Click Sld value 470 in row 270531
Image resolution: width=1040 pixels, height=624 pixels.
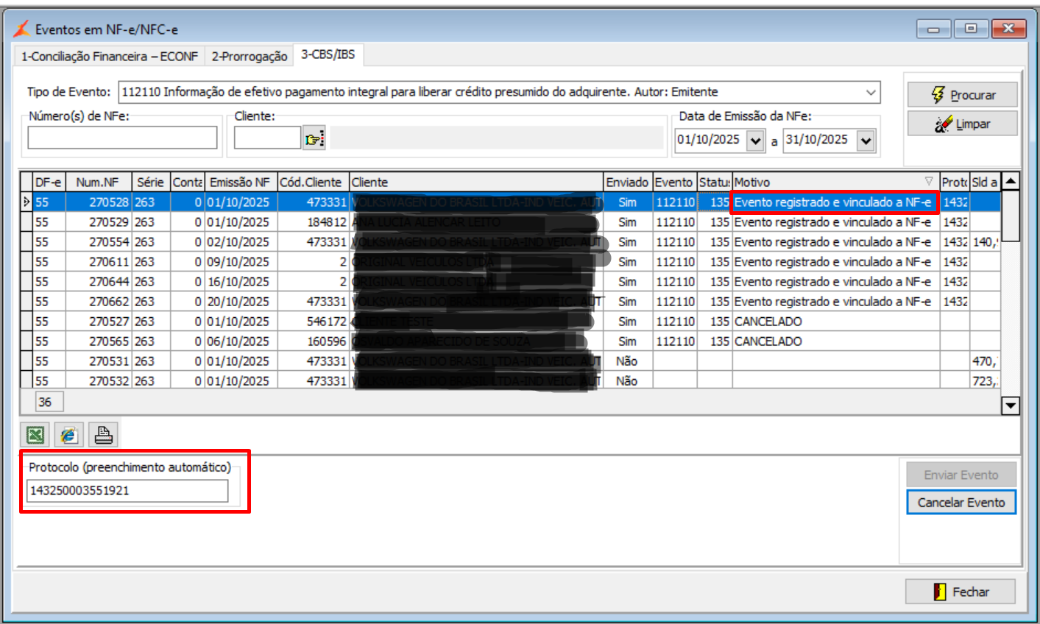(x=986, y=361)
